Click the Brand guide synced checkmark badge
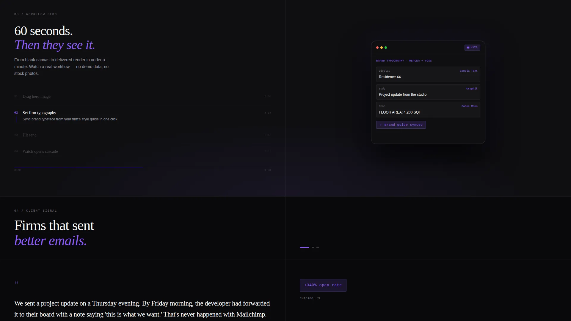 pyautogui.click(x=401, y=125)
